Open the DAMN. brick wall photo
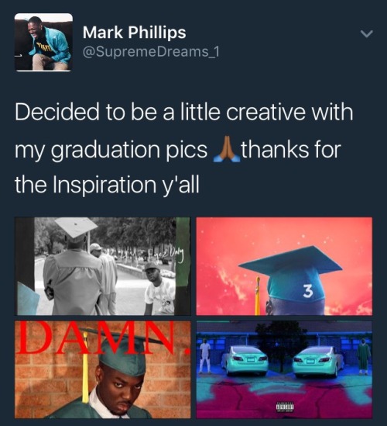 pos(103,370)
